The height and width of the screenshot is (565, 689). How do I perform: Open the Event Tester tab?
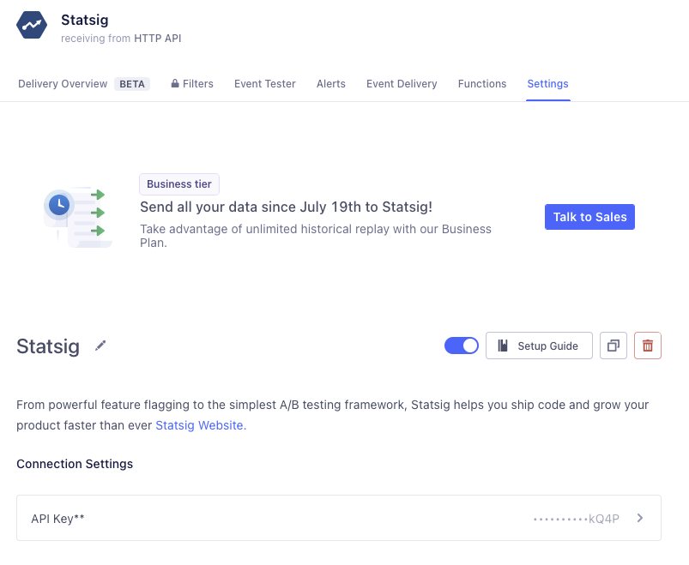tap(265, 84)
